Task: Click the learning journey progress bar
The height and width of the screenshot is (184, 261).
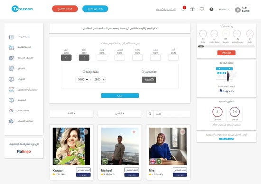Action: point(226,46)
